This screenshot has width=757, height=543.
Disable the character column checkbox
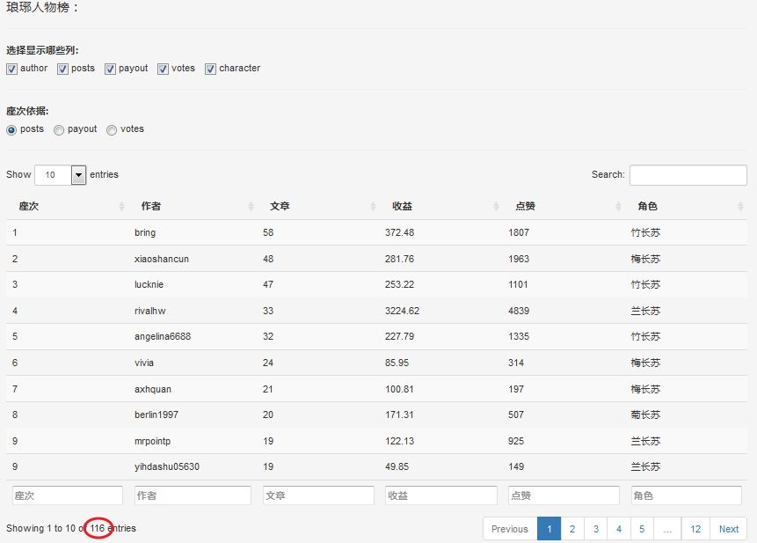pos(211,69)
